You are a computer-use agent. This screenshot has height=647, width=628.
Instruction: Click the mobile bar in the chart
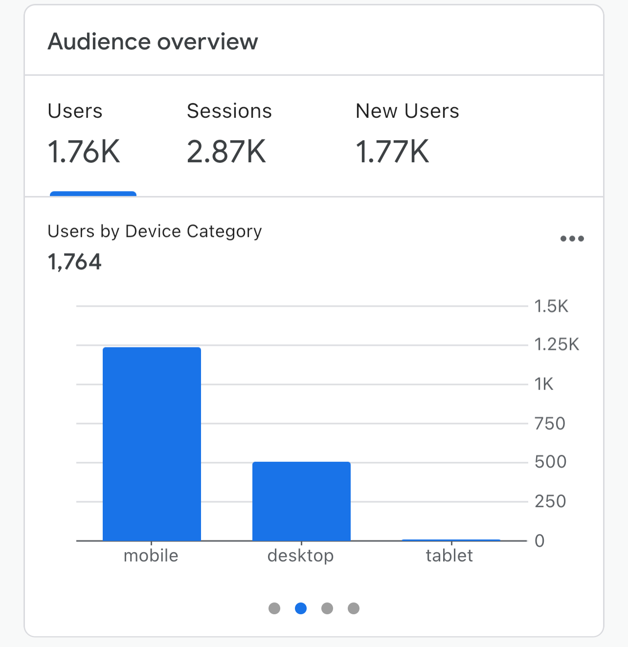(152, 444)
